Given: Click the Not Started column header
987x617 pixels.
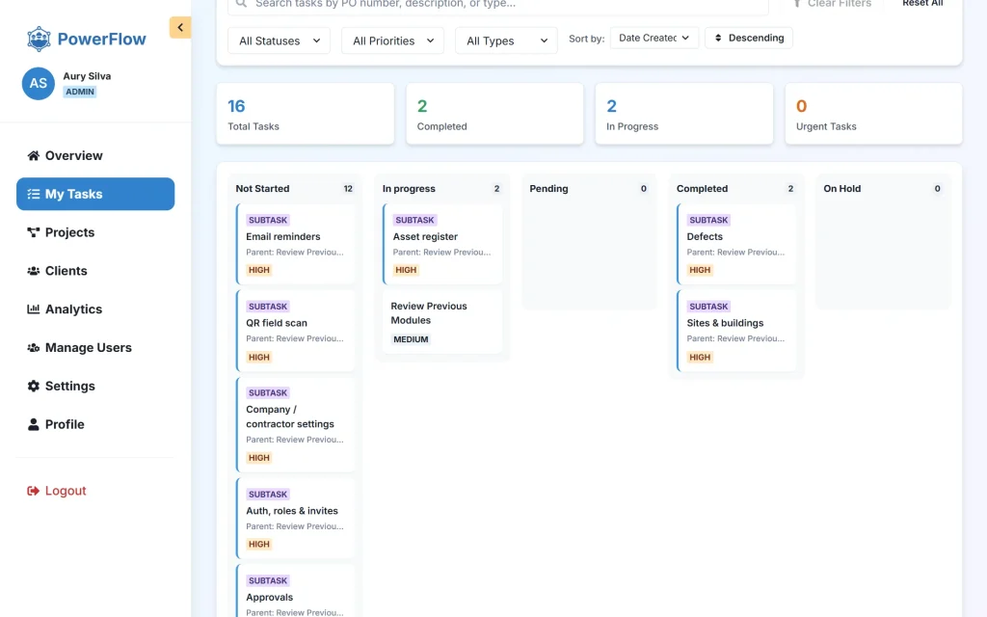Looking at the screenshot, I should (x=262, y=188).
